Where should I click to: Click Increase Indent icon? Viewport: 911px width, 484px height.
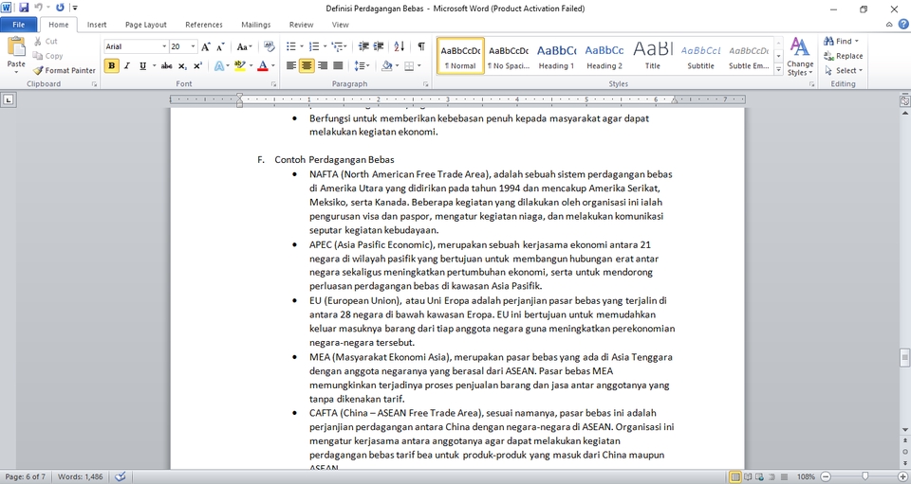(379, 46)
